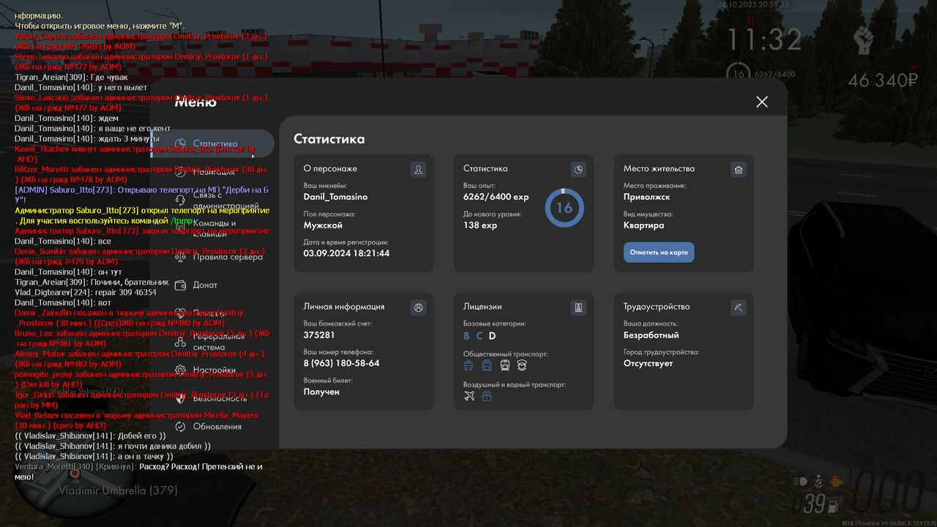Click category D license letter
Image resolution: width=937 pixels, height=527 pixels.
(493, 336)
